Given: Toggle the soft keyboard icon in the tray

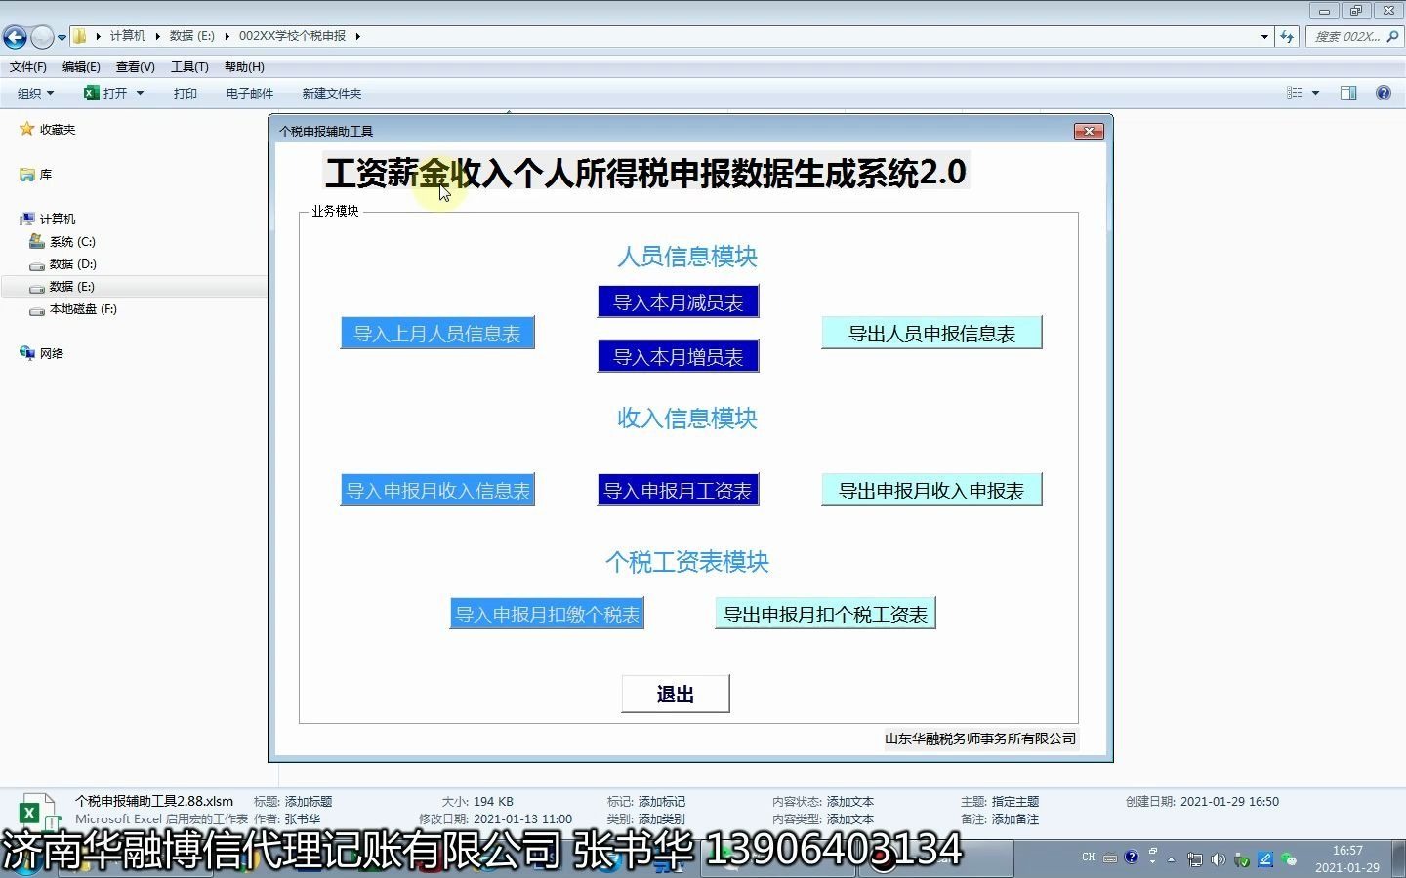Looking at the screenshot, I should [x=1110, y=858].
